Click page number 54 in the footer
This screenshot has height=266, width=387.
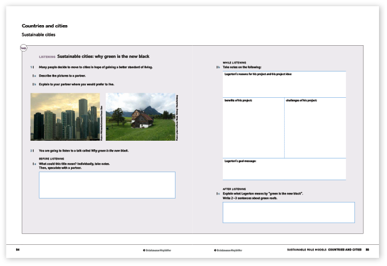[x=18, y=249]
